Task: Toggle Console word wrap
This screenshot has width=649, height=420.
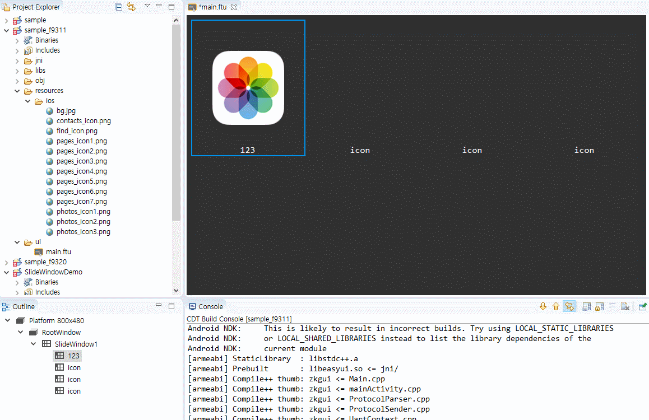Action: click(x=612, y=306)
